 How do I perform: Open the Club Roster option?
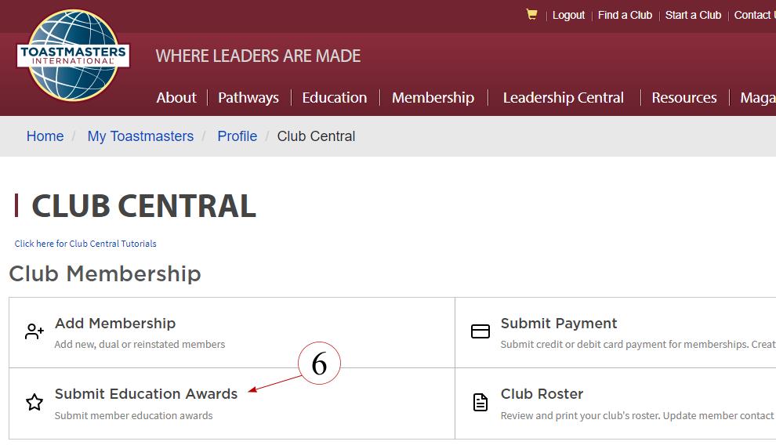(542, 393)
